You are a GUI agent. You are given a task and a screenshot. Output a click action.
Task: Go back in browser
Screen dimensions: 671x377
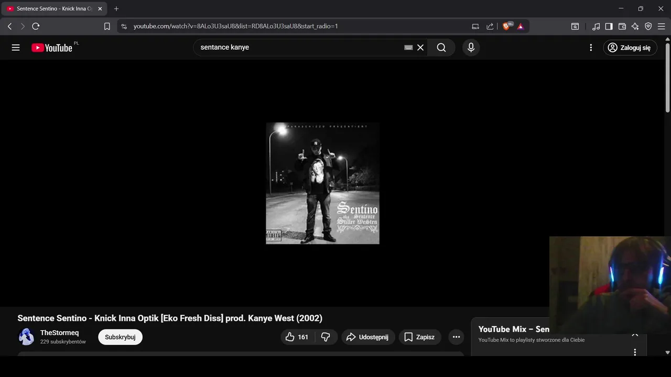9,26
